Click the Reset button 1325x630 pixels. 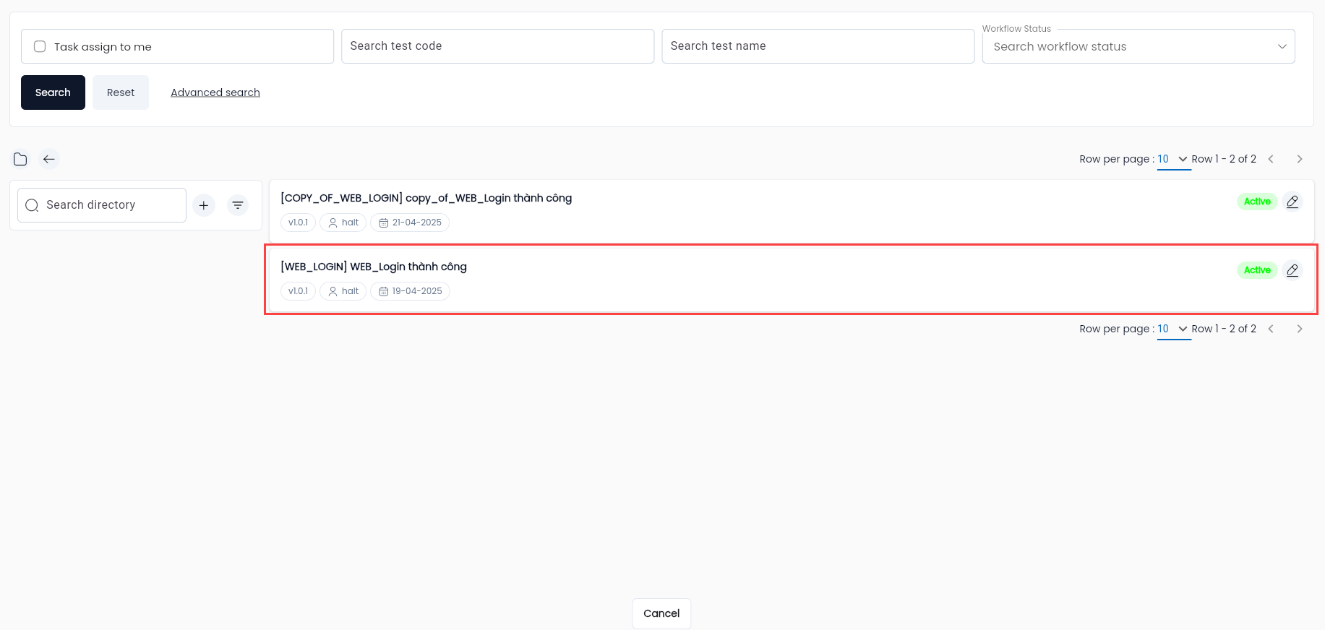pos(121,92)
